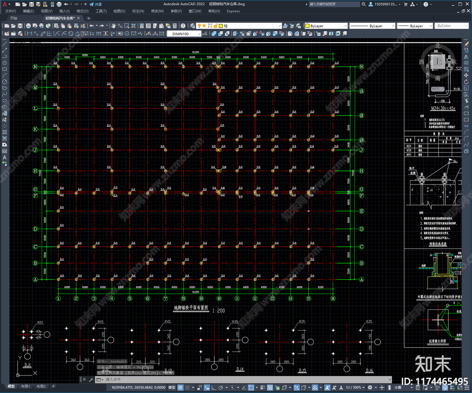Click the Center mark tool icon
The width and height of the screenshot is (472, 393).
[127, 34]
